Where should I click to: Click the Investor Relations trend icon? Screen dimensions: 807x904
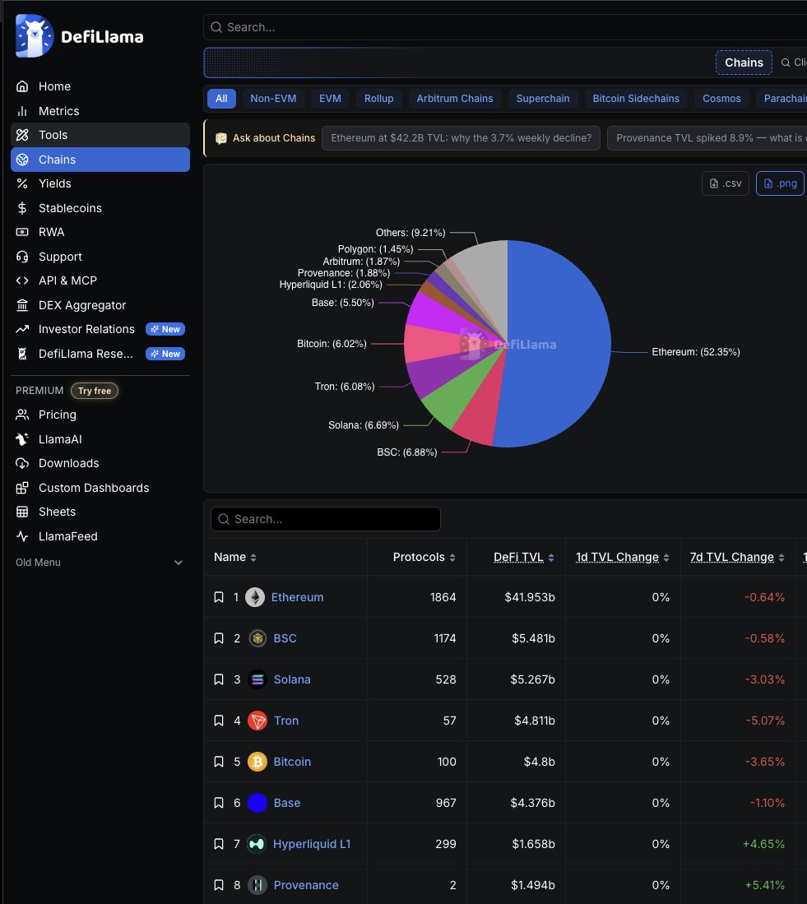(22, 329)
